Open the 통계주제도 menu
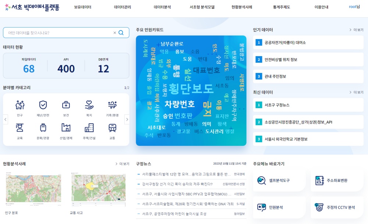 (x=282, y=7)
